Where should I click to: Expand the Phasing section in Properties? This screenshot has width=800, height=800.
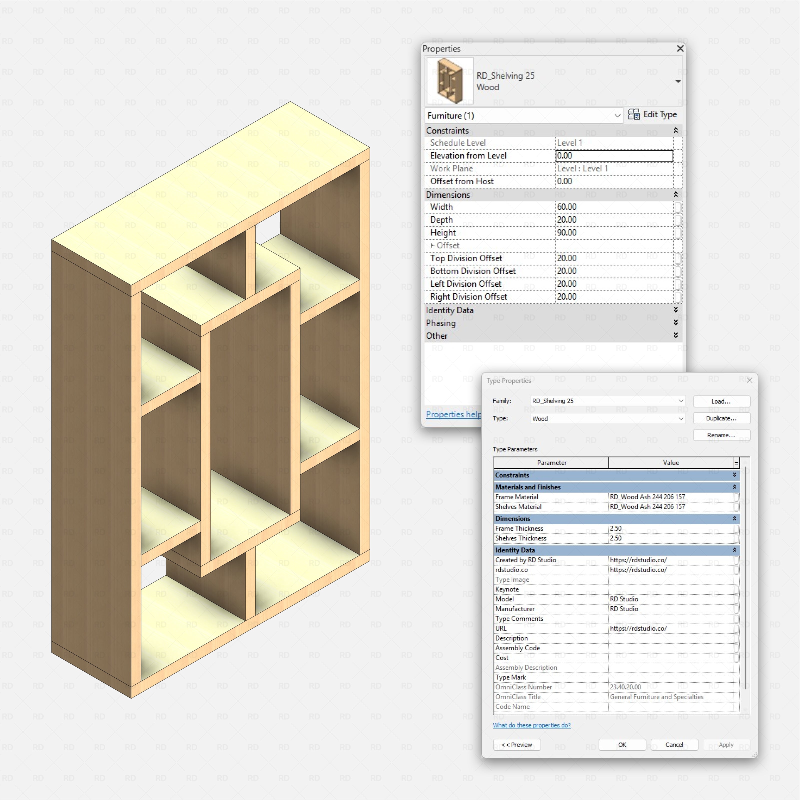click(675, 322)
